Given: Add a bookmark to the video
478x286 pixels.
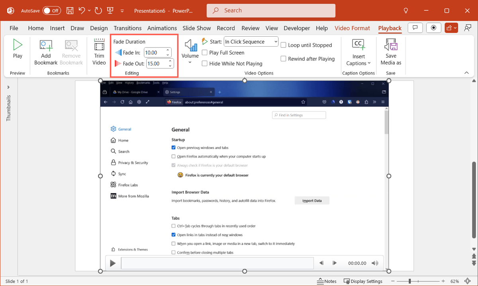Looking at the screenshot, I should [46, 52].
